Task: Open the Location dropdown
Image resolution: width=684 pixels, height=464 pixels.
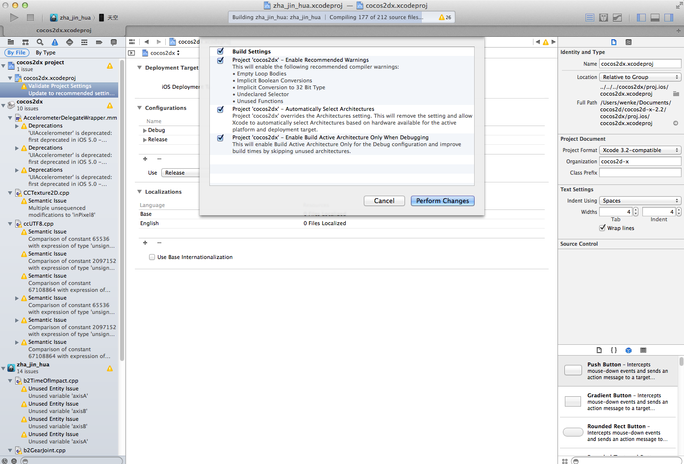Action: [x=640, y=77]
